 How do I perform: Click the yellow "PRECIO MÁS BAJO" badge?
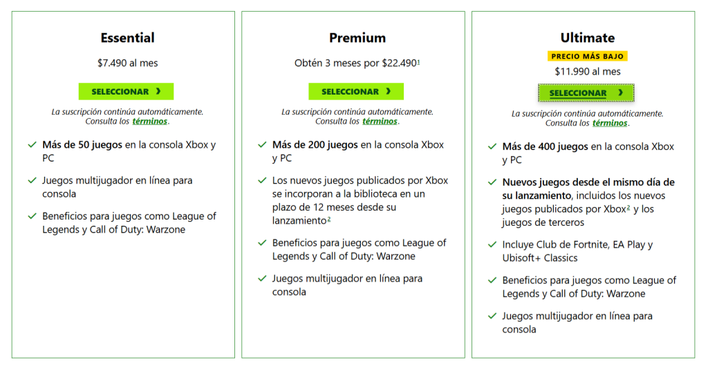[x=588, y=57]
